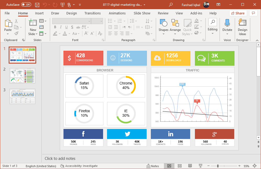The image size is (261, 169).
Task: Open the File menu
Action: (x=7, y=13)
